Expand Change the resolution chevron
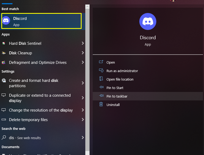 [83, 110]
